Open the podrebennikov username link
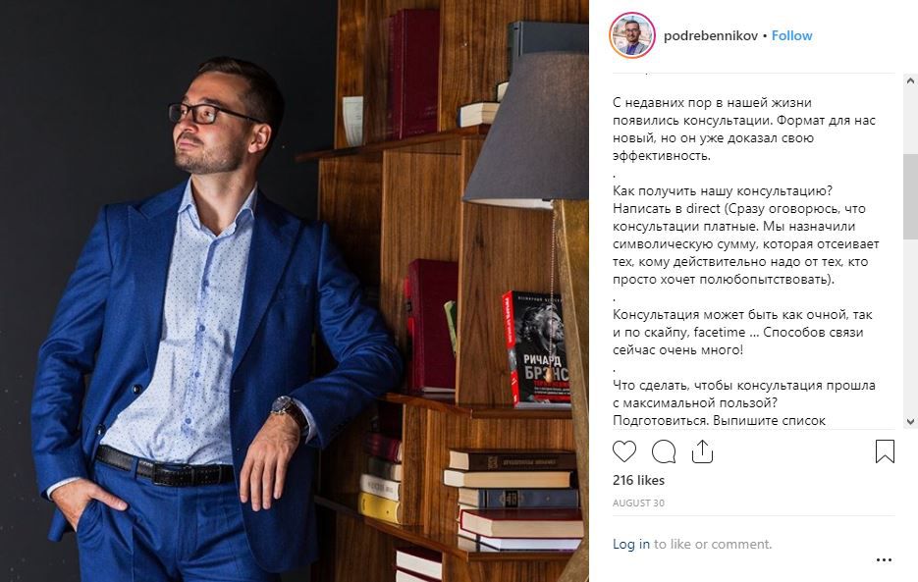 (x=711, y=35)
